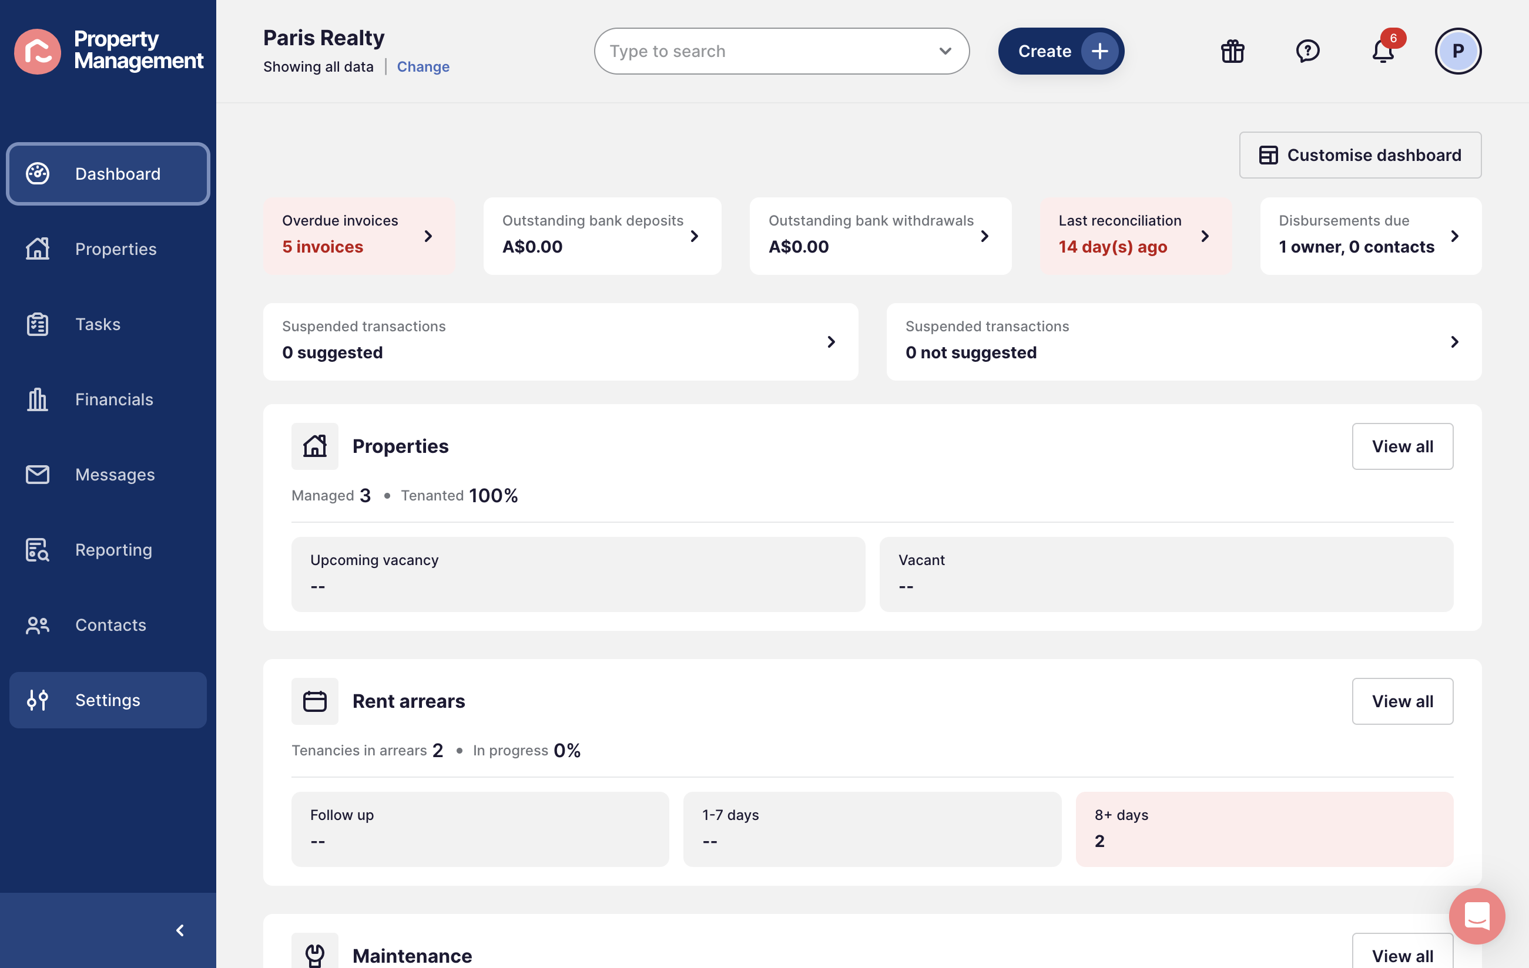The height and width of the screenshot is (968, 1529).
Task: Open the Upcoming vacancy tile
Action: click(578, 574)
